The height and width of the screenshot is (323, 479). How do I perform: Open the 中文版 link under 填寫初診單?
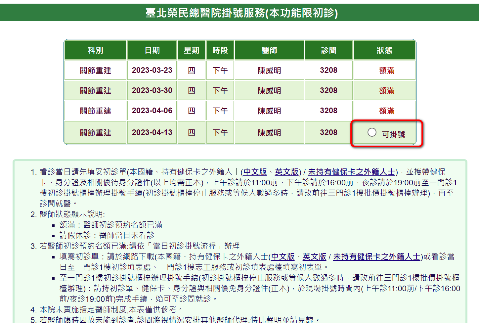(x=283, y=257)
